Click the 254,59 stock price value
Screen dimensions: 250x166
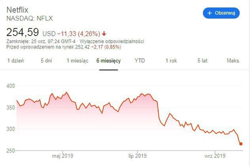point(23,32)
